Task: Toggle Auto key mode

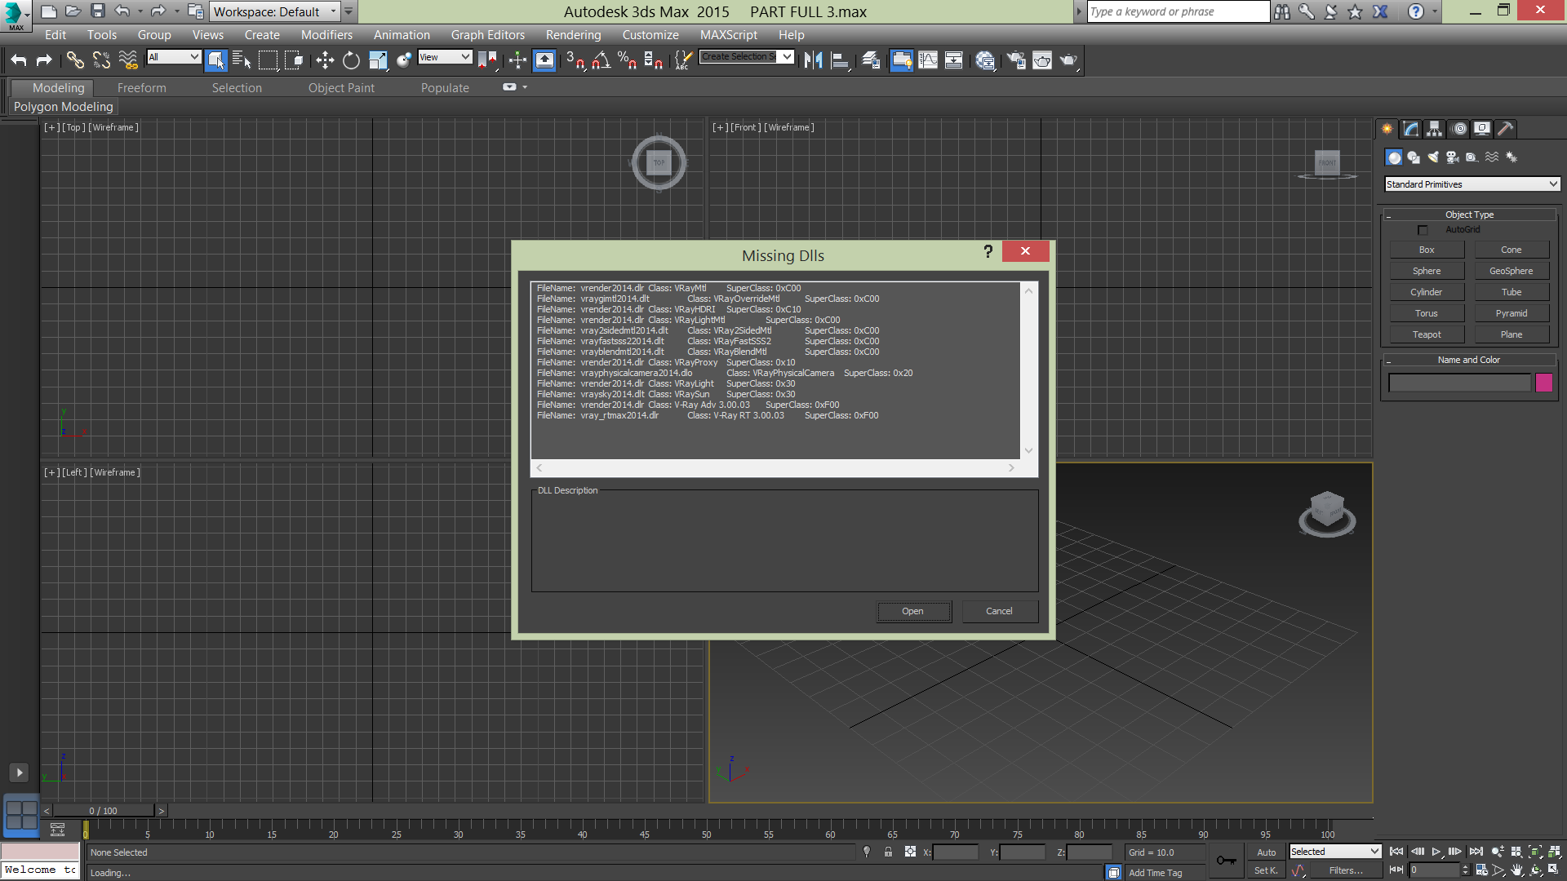Action: tap(1266, 852)
